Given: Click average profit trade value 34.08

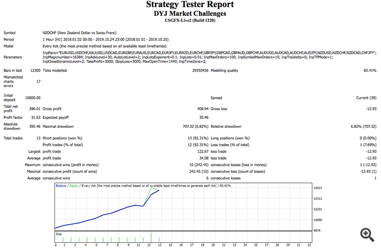Looking at the screenshot, I should 204,158.
